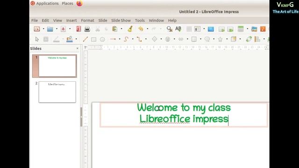The height and width of the screenshot is (168, 299).
Task: Select the Line with Arrow tool
Action: (x=113, y=39)
